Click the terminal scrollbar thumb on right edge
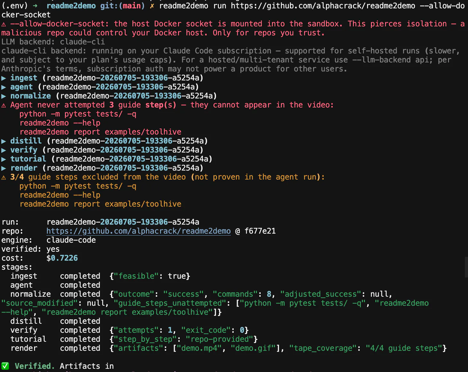Screen dimensions: 468x372 (x=466, y=267)
